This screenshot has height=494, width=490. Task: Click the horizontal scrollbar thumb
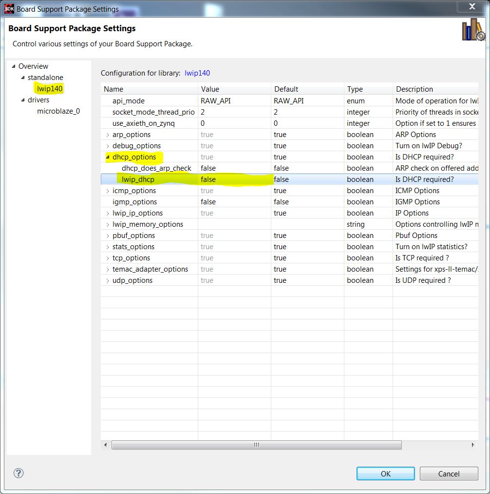tap(257, 445)
